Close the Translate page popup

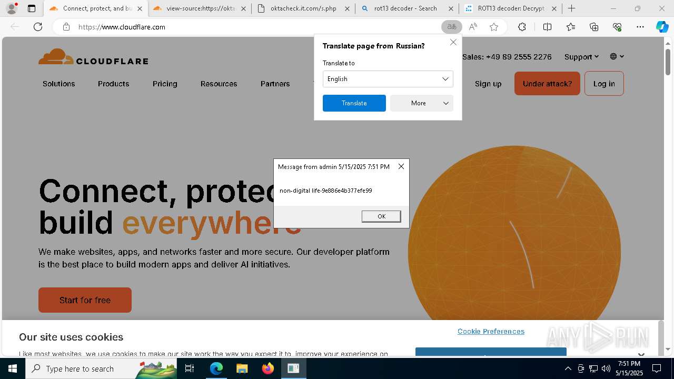453,42
